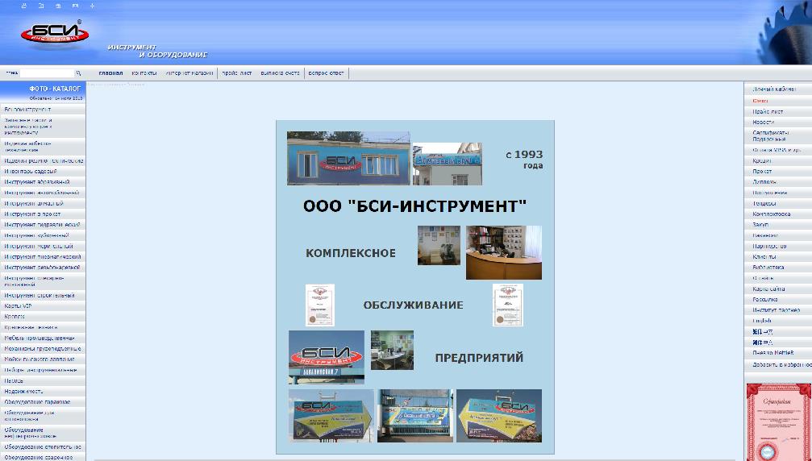Screen dimensions: 812x461
Task: Open Партнерство link
Action: tap(769, 247)
